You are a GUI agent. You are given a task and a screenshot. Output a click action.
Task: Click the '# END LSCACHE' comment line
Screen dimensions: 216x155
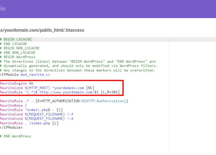(x=13, y=44)
